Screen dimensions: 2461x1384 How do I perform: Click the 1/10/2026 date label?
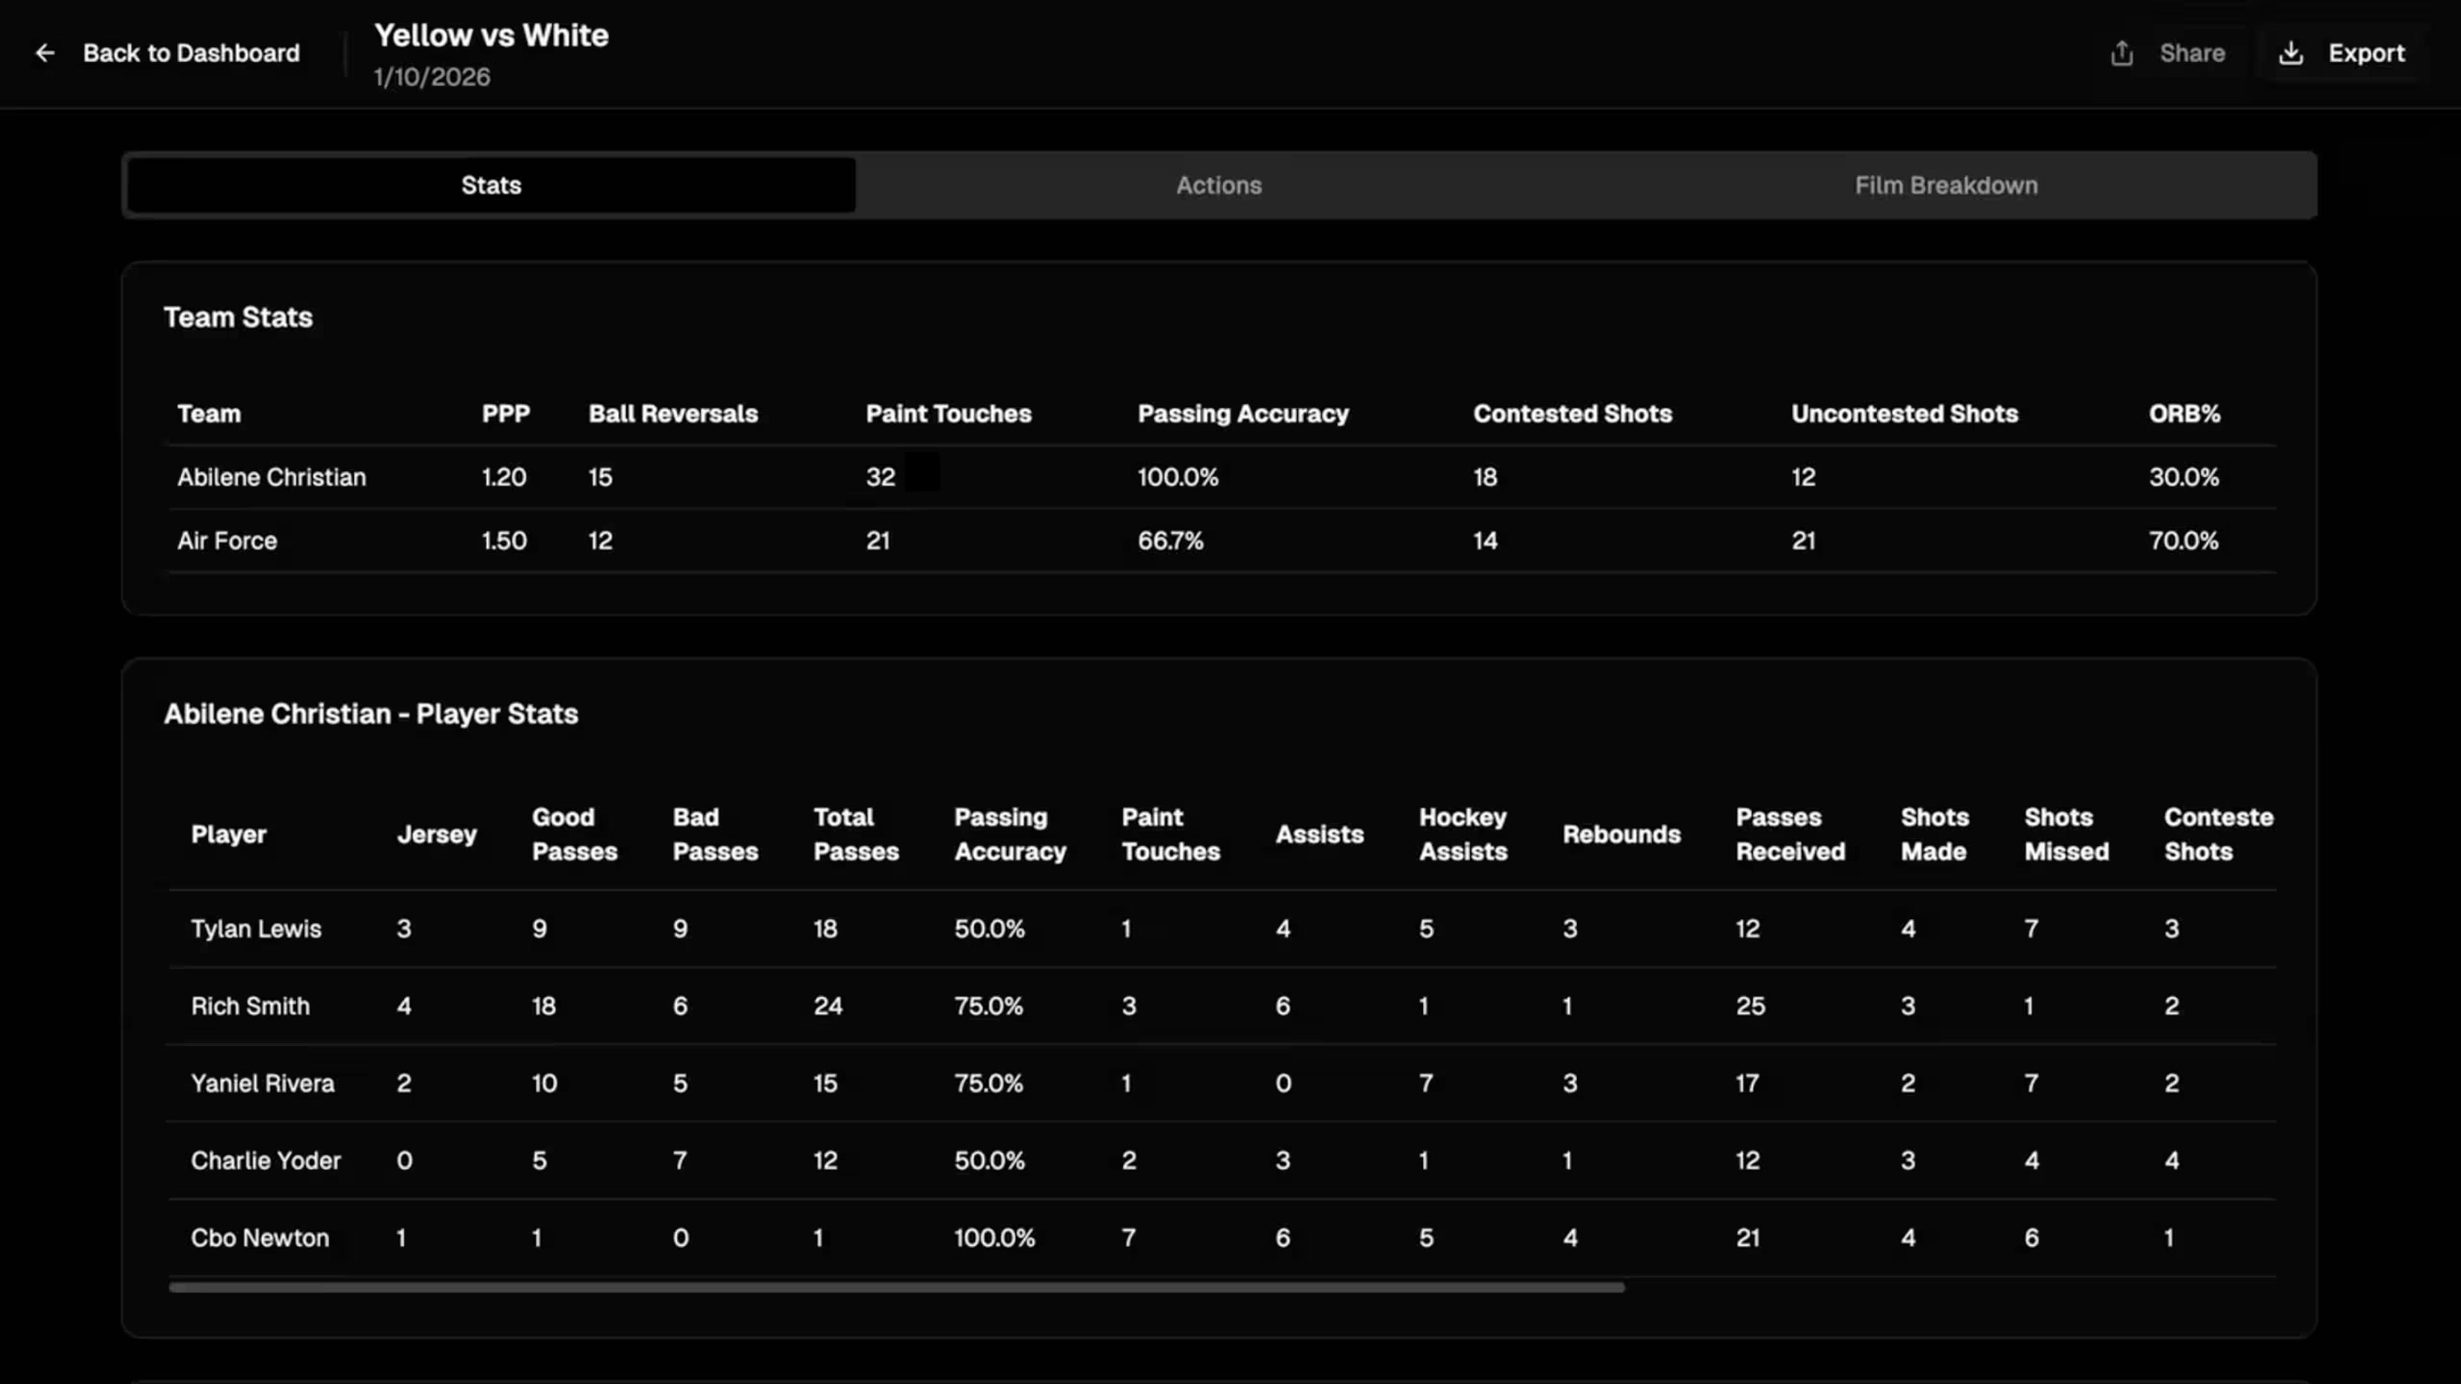432,78
